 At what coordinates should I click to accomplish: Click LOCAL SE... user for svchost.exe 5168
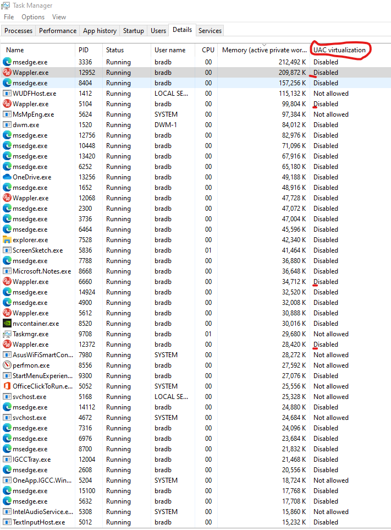(171, 397)
